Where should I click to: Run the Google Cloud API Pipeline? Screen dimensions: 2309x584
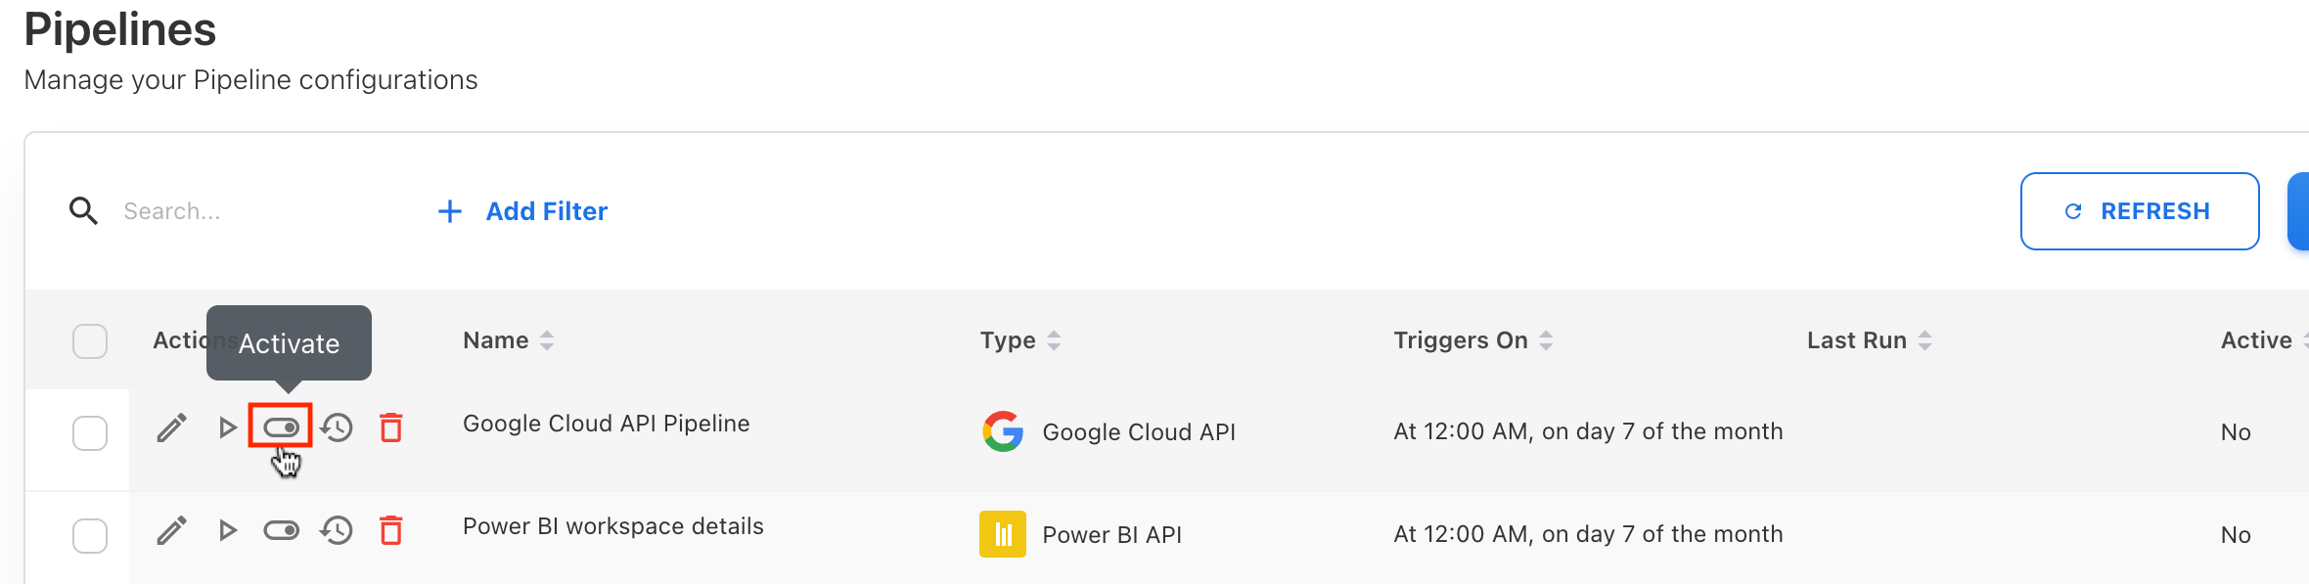point(228,428)
